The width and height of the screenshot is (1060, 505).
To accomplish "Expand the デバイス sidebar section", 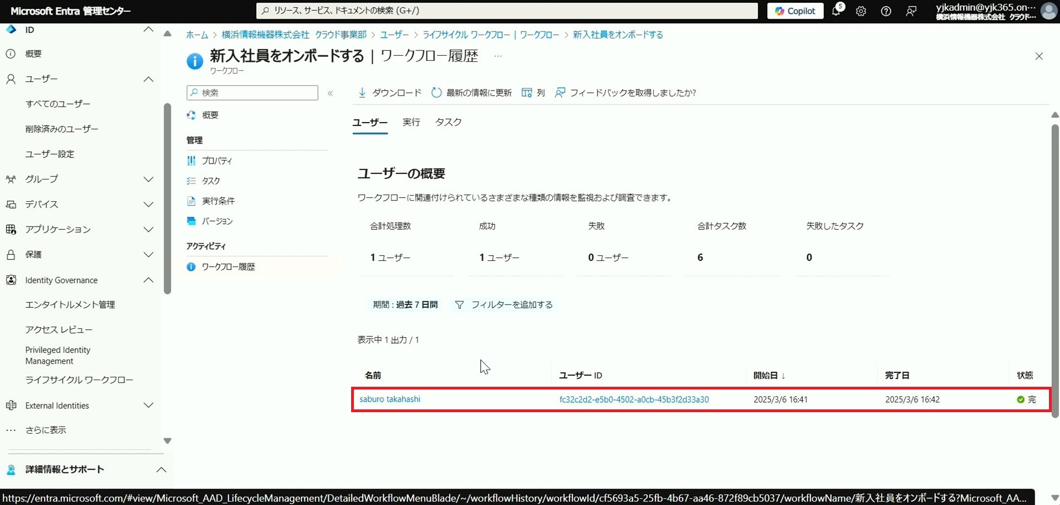I will click(x=148, y=204).
